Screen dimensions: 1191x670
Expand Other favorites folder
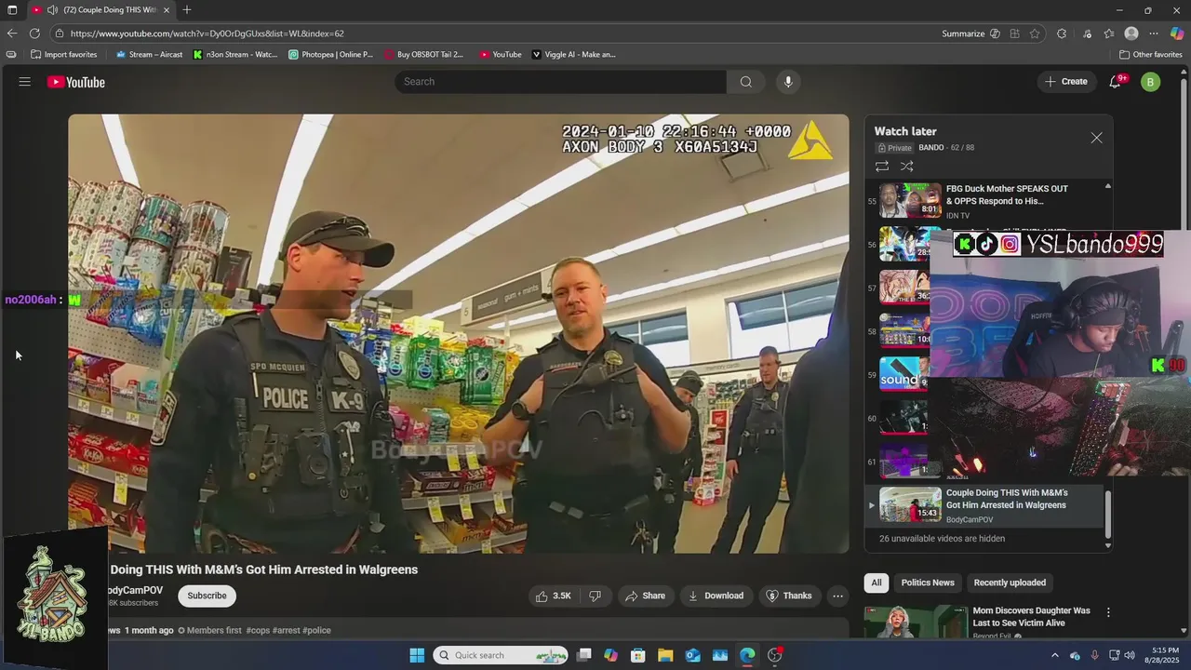click(x=1150, y=55)
